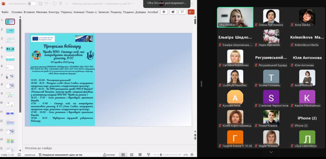
Task: Click the main slide vertical scrollbar thumb
Action: coord(195,22)
